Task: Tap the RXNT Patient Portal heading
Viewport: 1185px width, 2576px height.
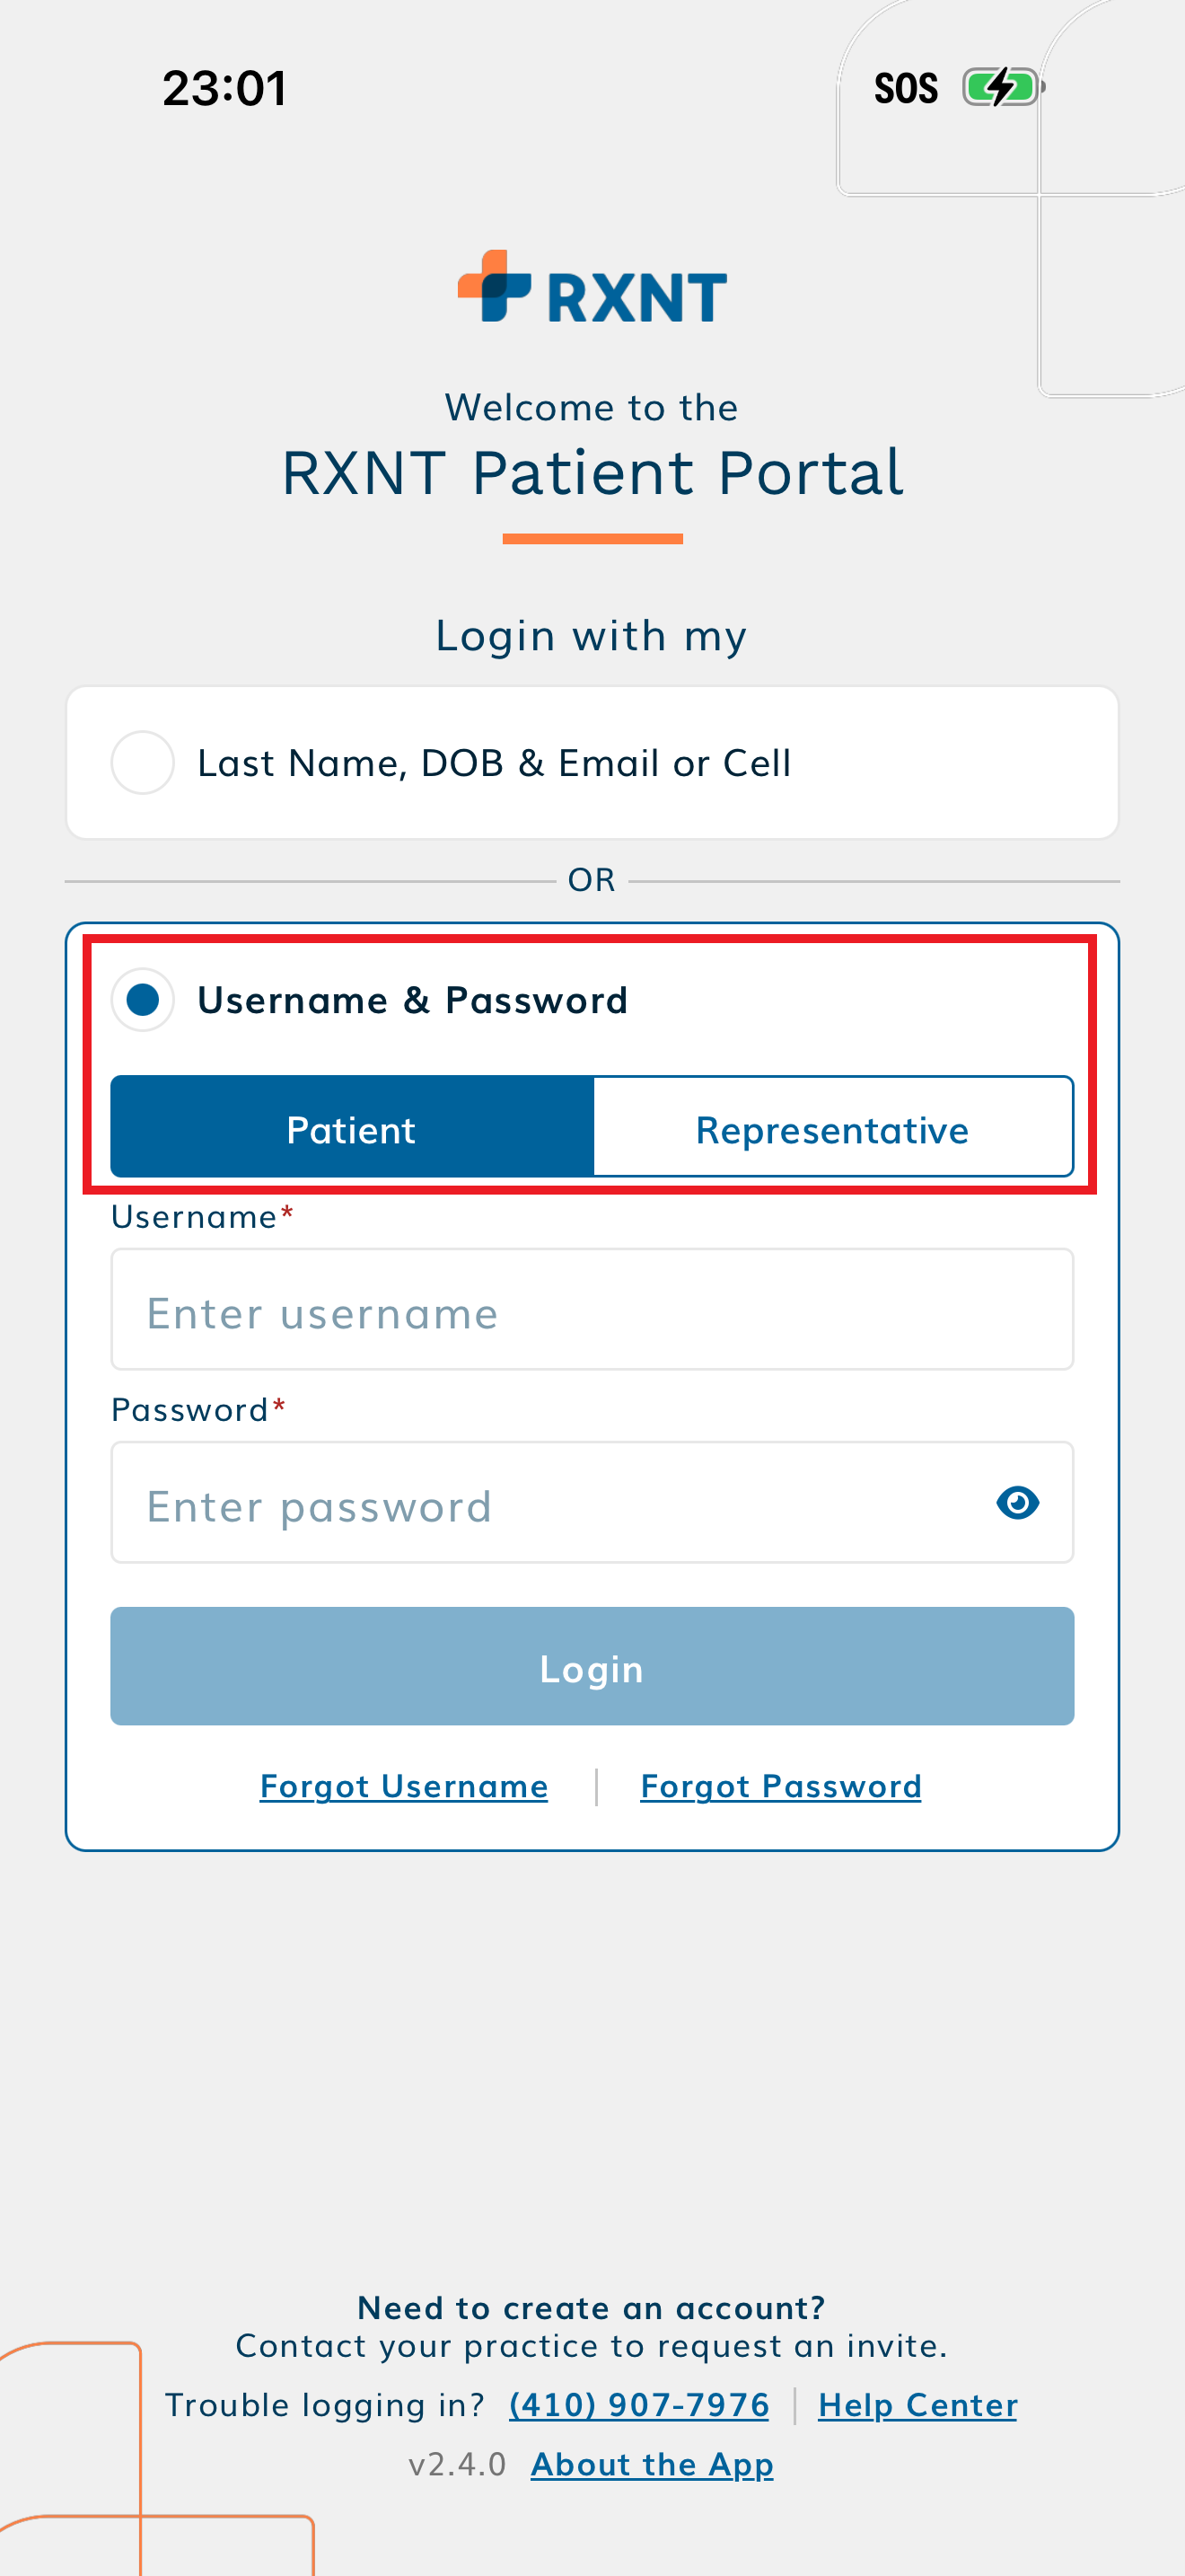Action: click(x=592, y=472)
